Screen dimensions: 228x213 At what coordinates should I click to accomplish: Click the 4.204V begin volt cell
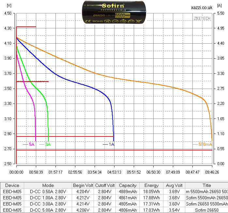pos(83,192)
